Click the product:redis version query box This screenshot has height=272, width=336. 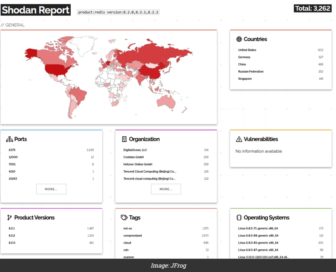tap(118, 12)
